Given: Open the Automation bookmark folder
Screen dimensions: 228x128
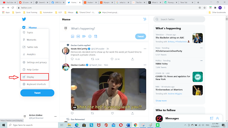Looking at the screenshot, I should tap(46, 12).
